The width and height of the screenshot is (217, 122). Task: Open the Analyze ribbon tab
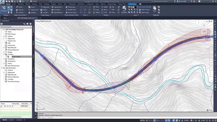tap(35, 4)
